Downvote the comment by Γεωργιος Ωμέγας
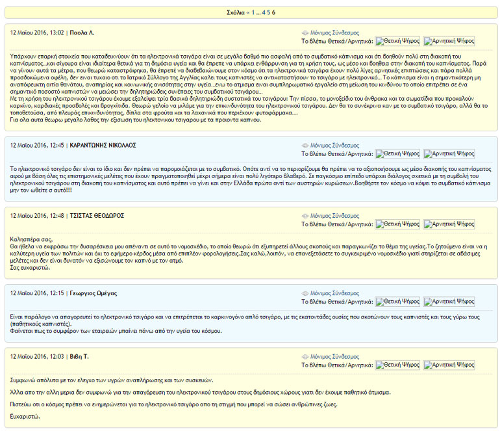The height and width of the screenshot is (431, 500). [449, 302]
